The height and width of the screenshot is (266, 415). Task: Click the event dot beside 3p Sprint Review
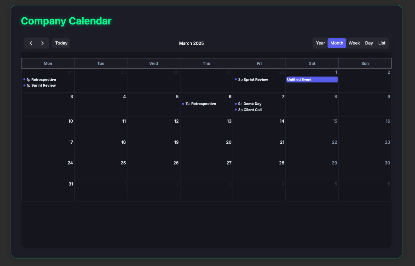click(236, 79)
